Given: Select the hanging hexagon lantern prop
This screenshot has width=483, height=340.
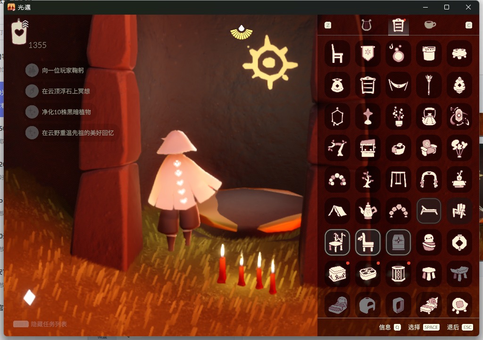Looking at the screenshot, I should (x=337, y=116).
